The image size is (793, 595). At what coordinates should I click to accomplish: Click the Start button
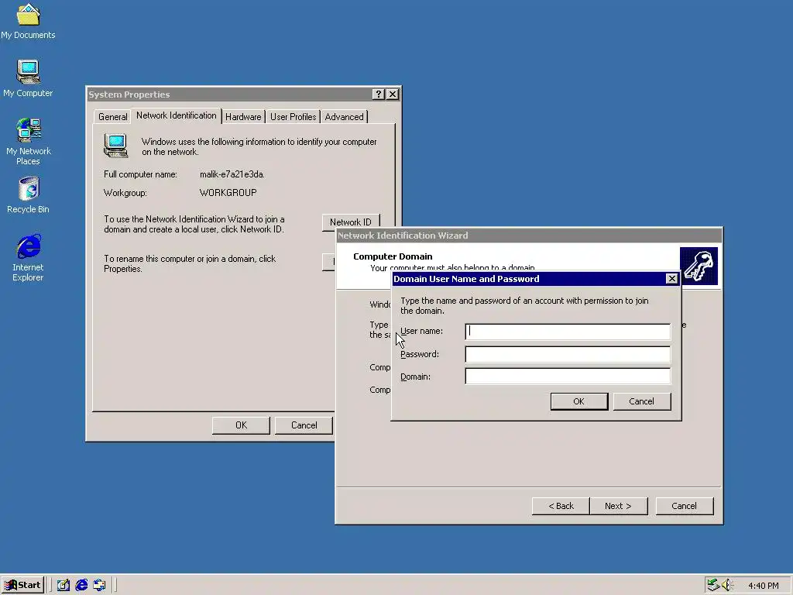pos(22,585)
